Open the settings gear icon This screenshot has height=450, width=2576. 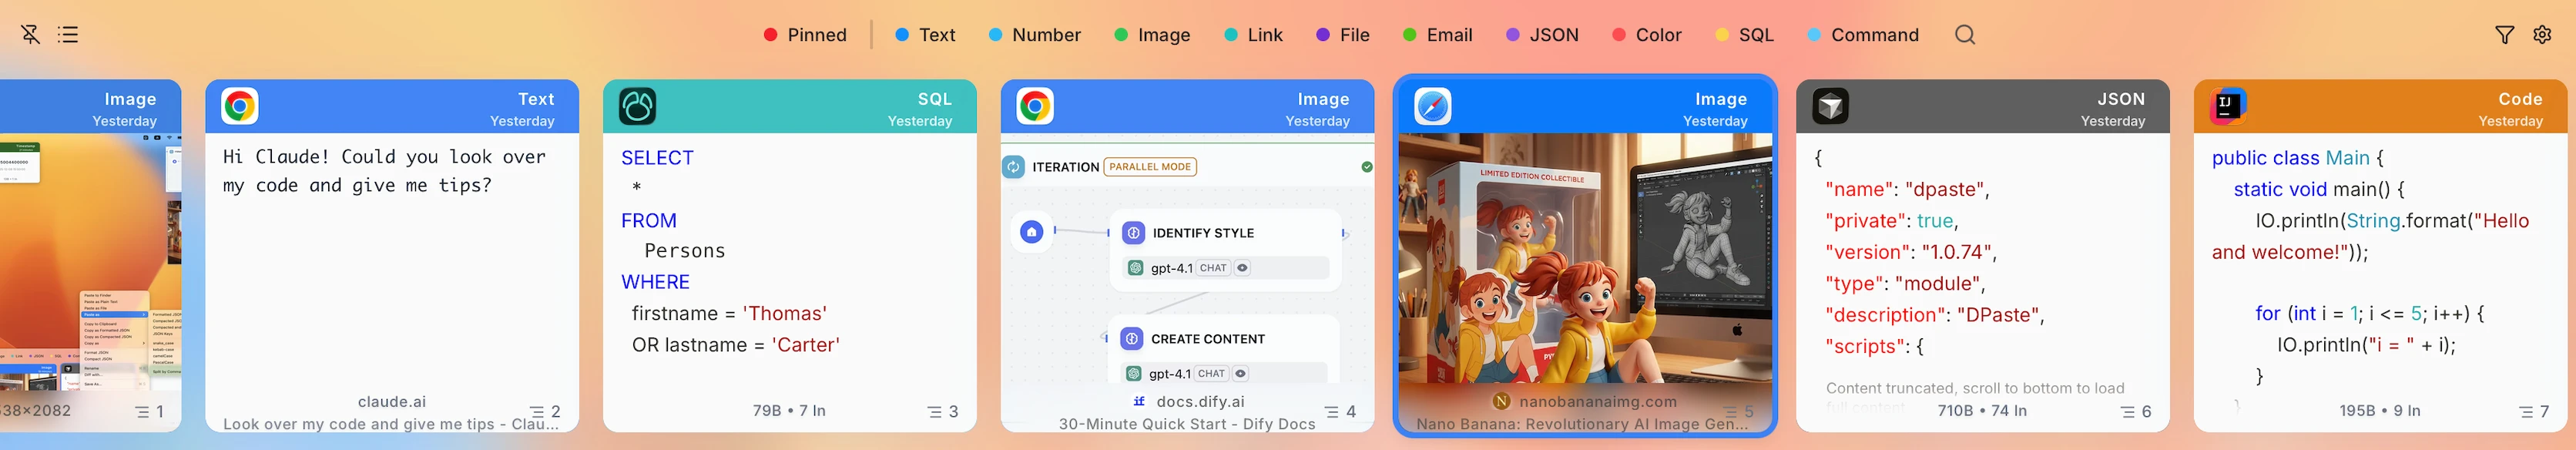click(x=2542, y=35)
